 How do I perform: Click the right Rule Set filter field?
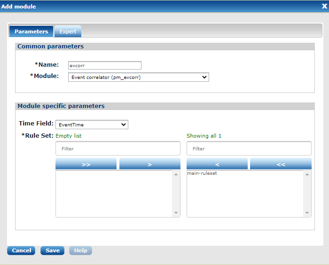[249, 148]
